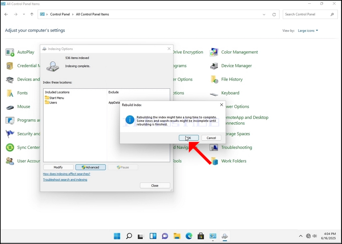Open the recent locations dropdown arrow

point(24,14)
